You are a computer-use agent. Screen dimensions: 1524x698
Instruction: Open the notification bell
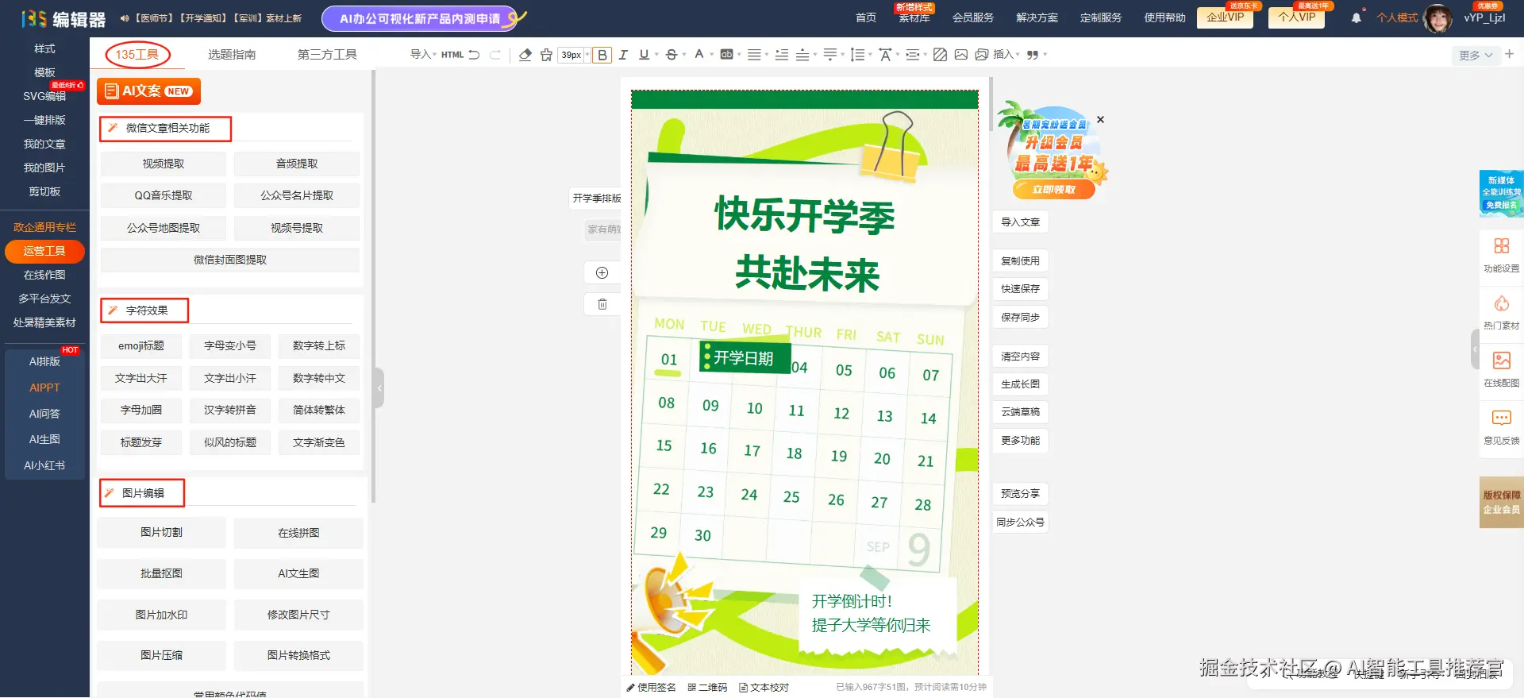(x=1356, y=18)
